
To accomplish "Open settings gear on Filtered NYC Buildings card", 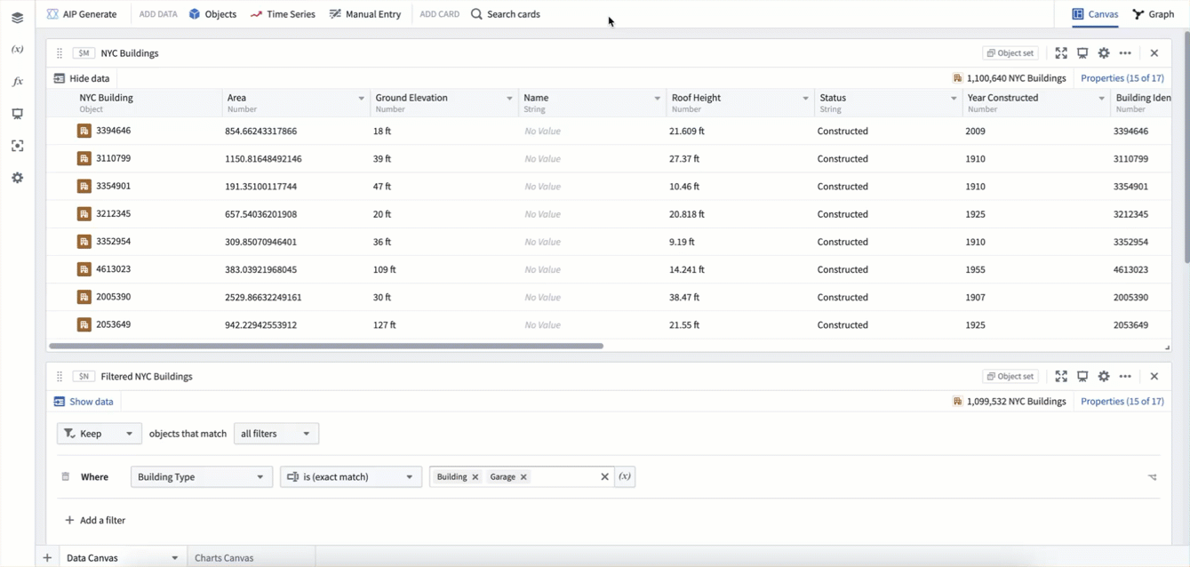I will click(1104, 377).
